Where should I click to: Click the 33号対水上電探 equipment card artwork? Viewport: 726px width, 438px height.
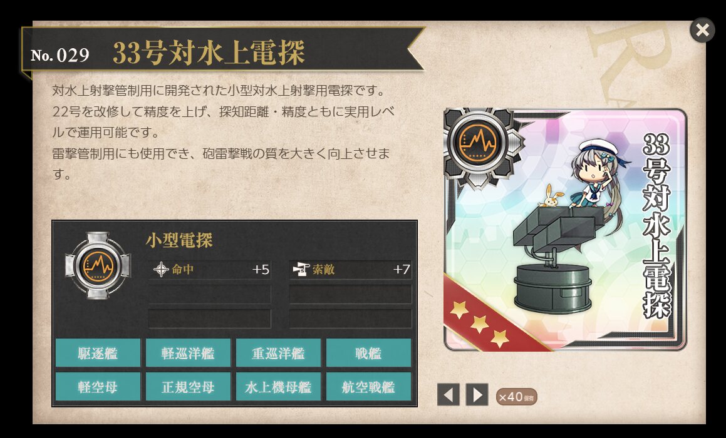pos(565,230)
